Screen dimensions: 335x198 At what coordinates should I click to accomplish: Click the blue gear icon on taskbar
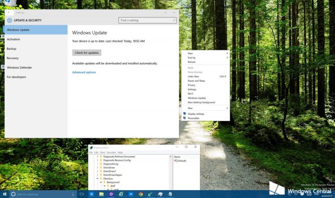coord(92,194)
